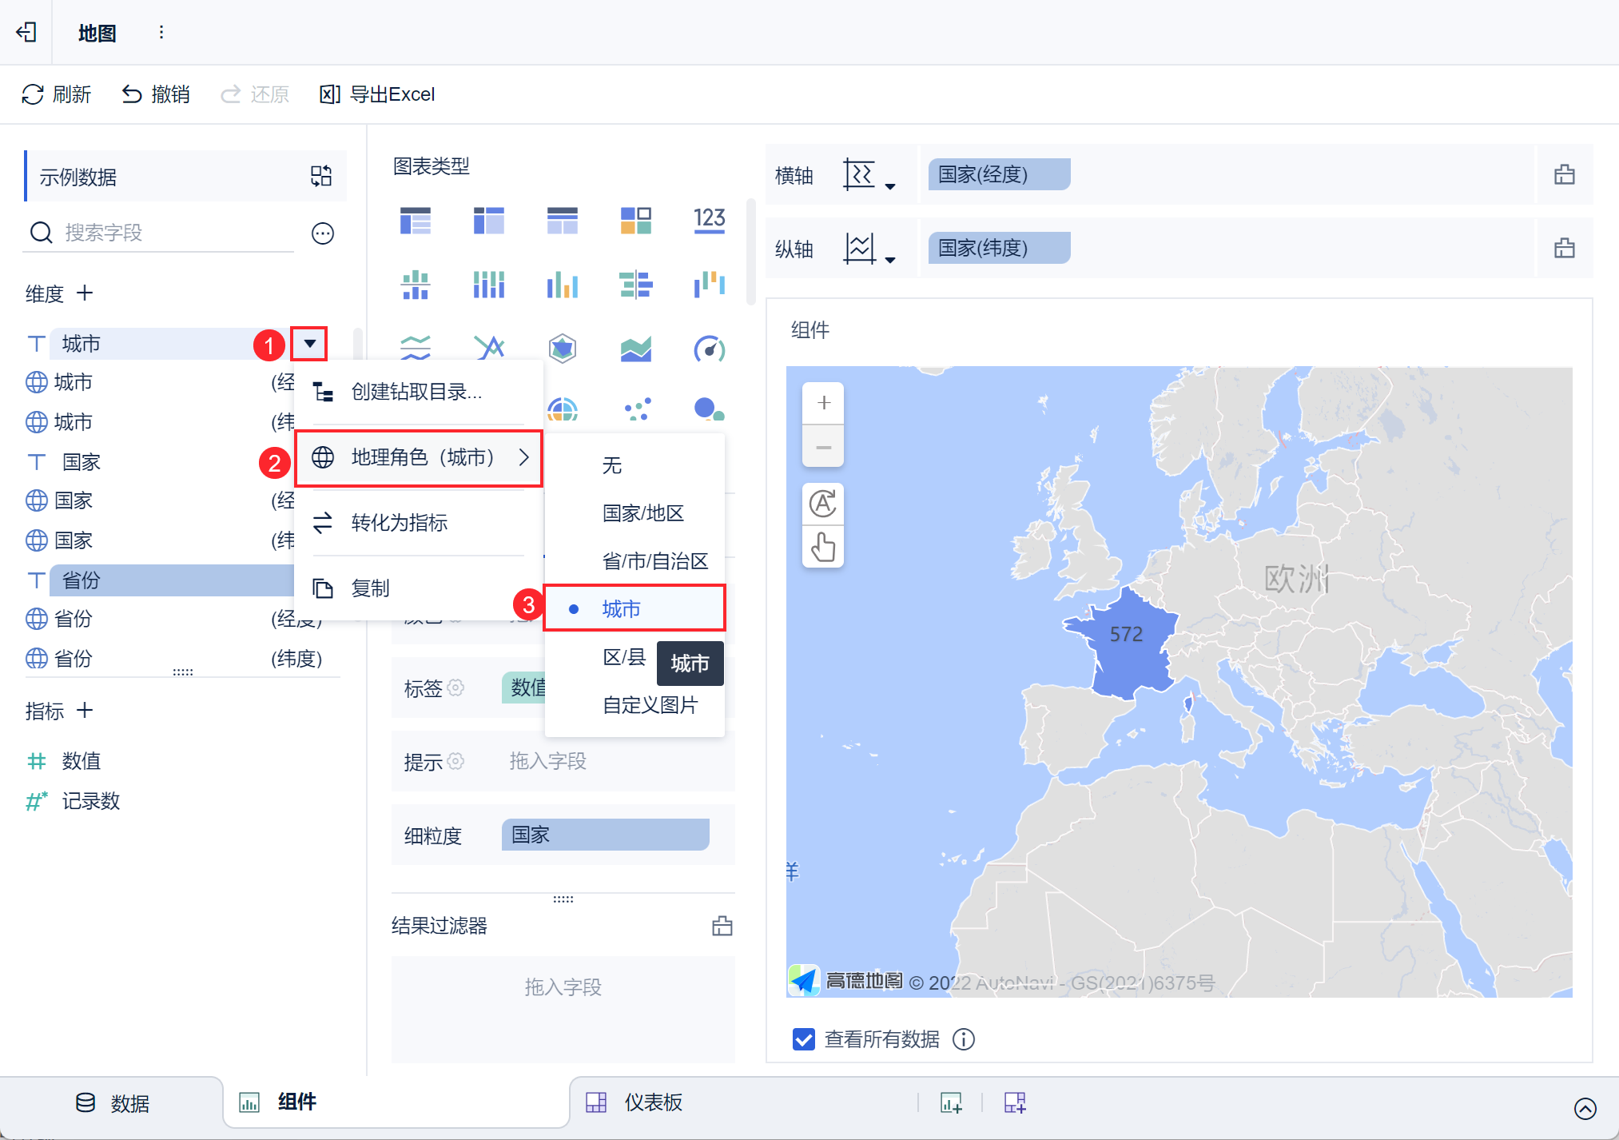Click the 刷新 refresh button
This screenshot has height=1140, width=1619.
coord(56,94)
